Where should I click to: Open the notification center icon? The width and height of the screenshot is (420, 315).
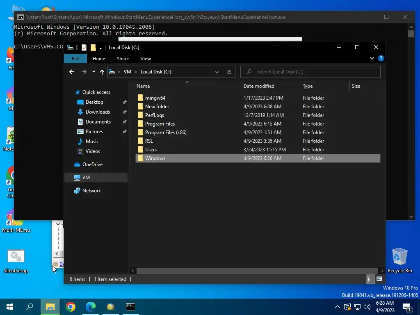coord(407,307)
